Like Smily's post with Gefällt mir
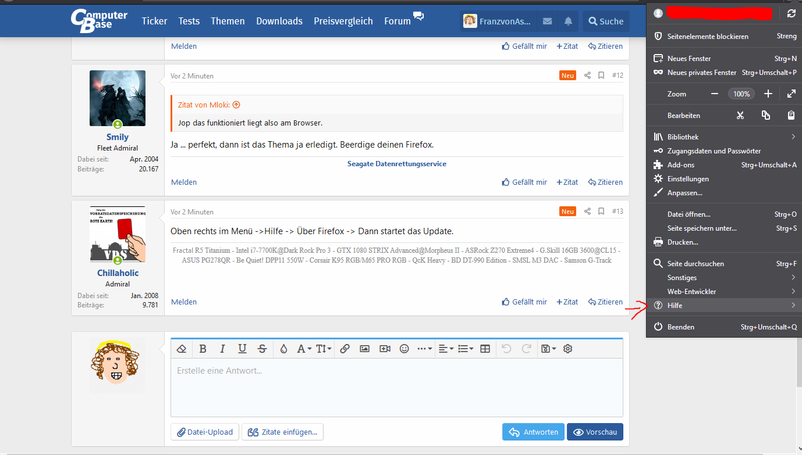 click(x=524, y=182)
